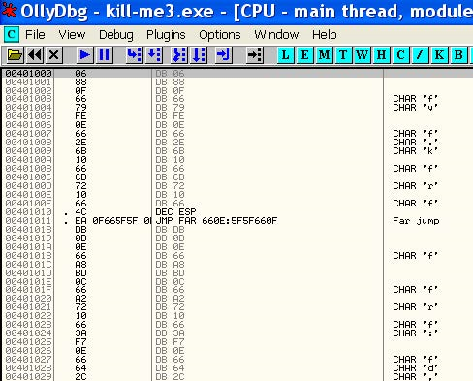The image size is (473, 381).
Task: Open the Options menu
Action: click(220, 35)
